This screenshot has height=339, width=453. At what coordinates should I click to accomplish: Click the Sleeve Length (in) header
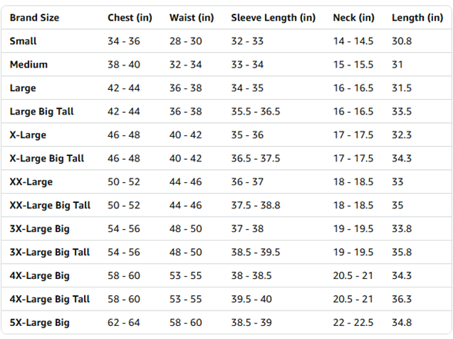point(273,18)
